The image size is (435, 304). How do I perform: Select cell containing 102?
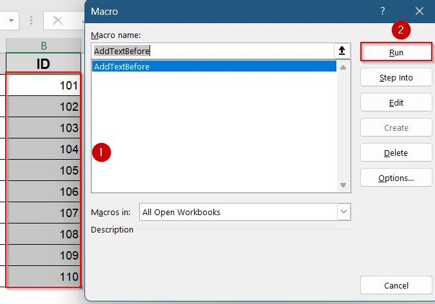pyautogui.click(x=44, y=106)
